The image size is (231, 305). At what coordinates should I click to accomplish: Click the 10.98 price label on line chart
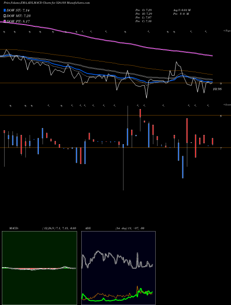[x=217, y=89]
